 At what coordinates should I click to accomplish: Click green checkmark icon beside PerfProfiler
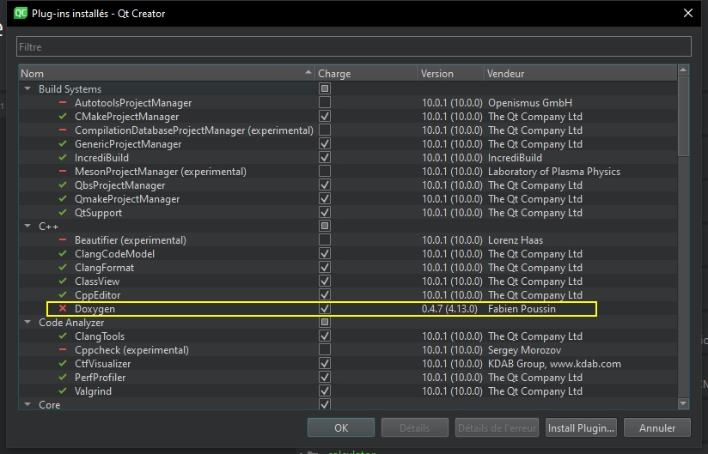click(x=63, y=378)
